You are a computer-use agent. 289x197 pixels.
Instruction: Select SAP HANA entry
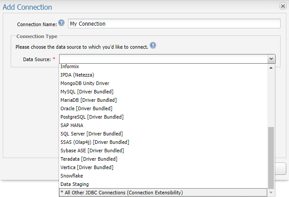[x=163, y=126]
